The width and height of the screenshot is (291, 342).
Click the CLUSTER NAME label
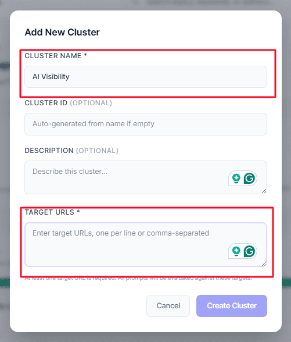click(x=56, y=56)
